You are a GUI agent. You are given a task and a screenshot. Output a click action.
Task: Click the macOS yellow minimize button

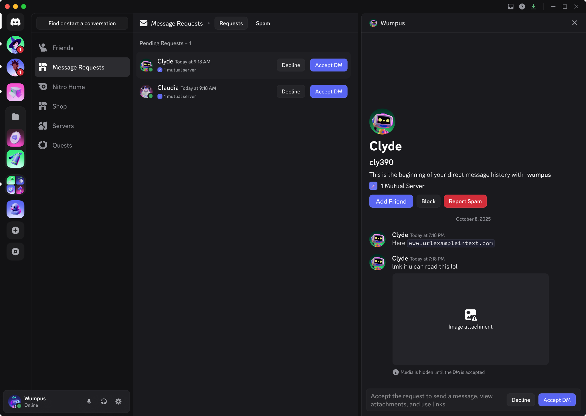[15, 6]
